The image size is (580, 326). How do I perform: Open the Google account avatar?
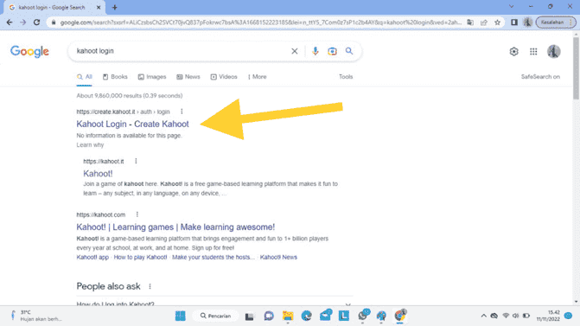(554, 51)
